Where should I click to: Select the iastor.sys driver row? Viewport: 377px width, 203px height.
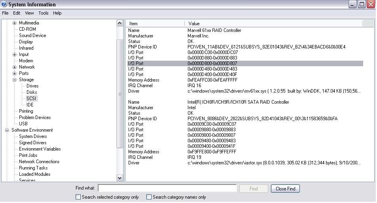click(245, 163)
